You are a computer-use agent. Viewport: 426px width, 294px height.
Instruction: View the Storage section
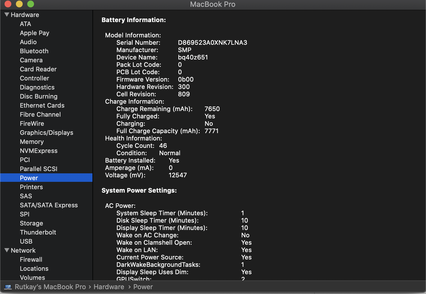(31, 223)
